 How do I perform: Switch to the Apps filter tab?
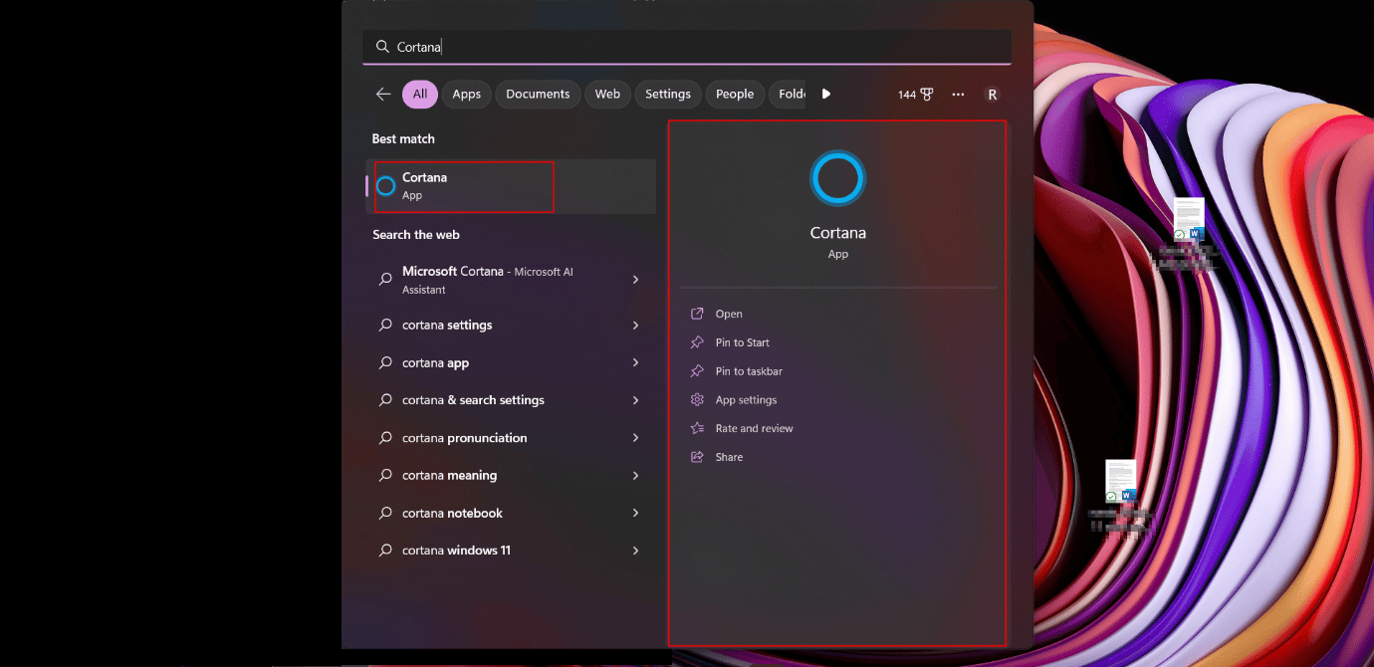coord(466,95)
